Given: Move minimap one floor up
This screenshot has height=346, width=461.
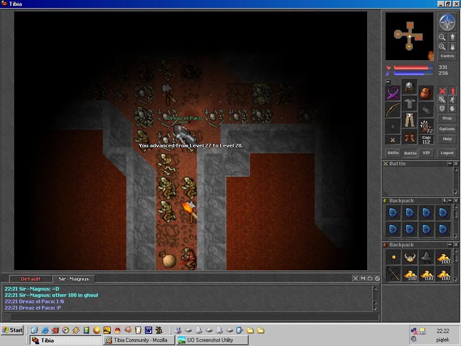Looking at the screenshot, I should coord(452,37).
